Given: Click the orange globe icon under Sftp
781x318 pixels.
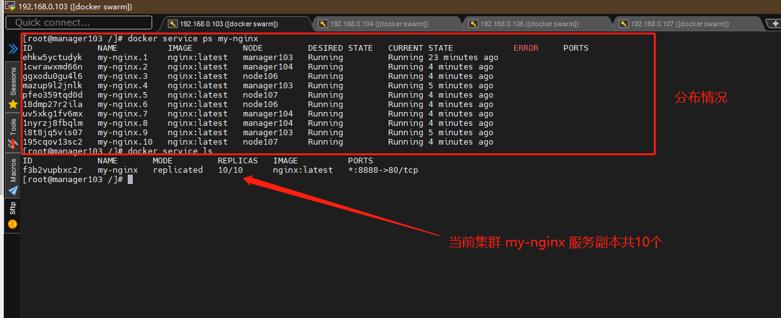Looking at the screenshot, I should click(13, 223).
